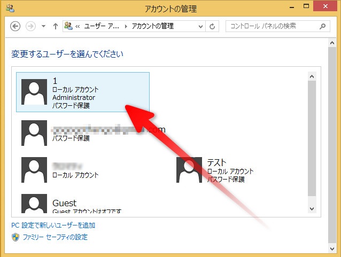Click avatar of the テスト account
This screenshot has height=257, width=341.
pos(189,170)
